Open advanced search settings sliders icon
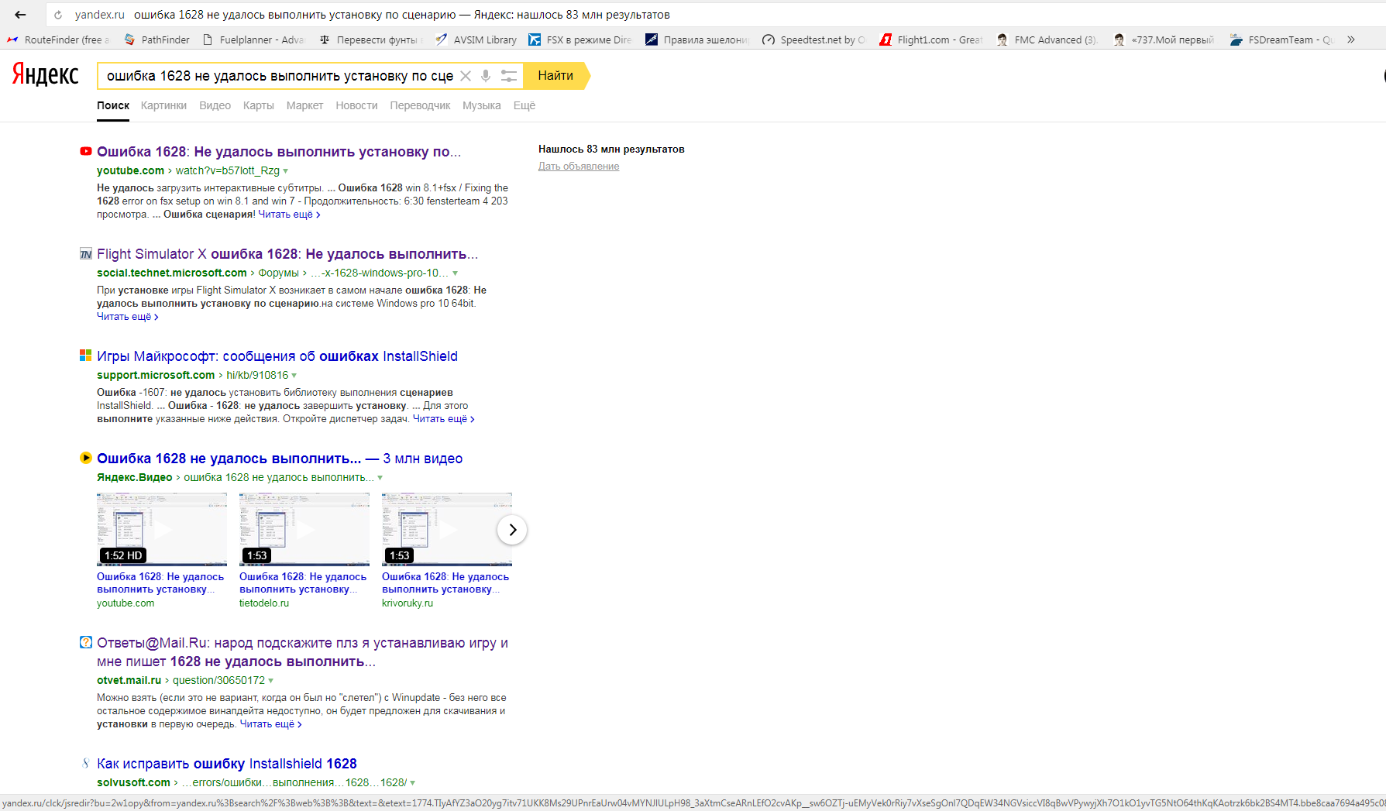 pyautogui.click(x=509, y=76)
